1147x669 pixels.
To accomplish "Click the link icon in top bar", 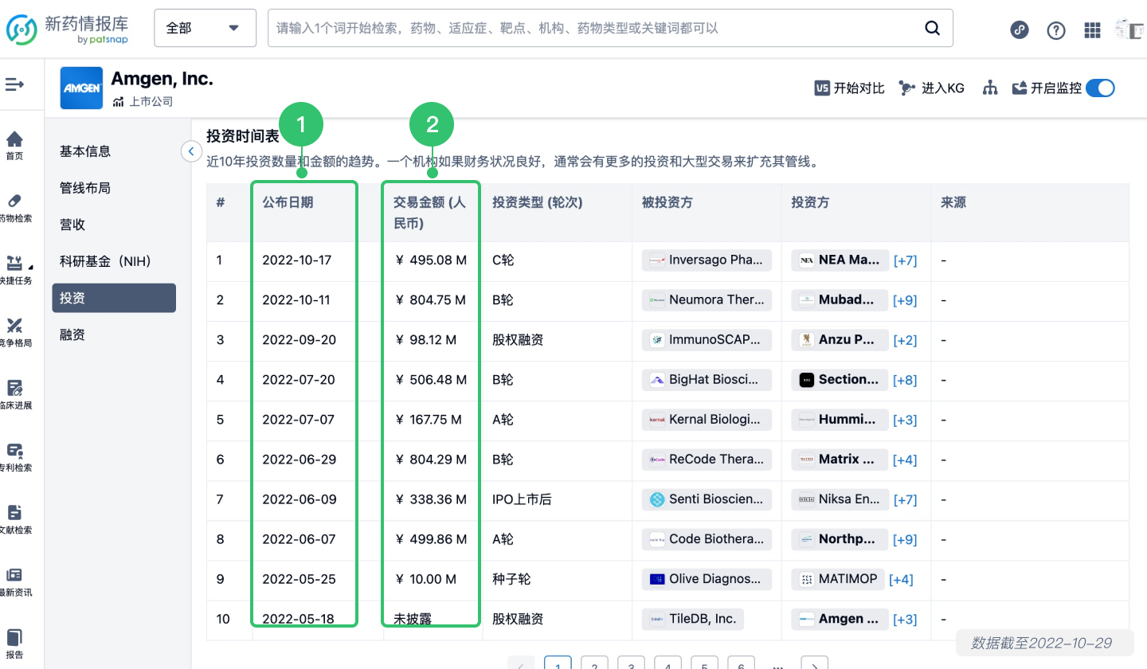I will [x=1020, y=30].
